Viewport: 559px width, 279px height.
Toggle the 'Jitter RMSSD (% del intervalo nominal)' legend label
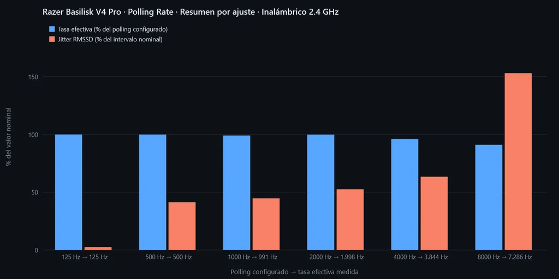pos(110,39)
